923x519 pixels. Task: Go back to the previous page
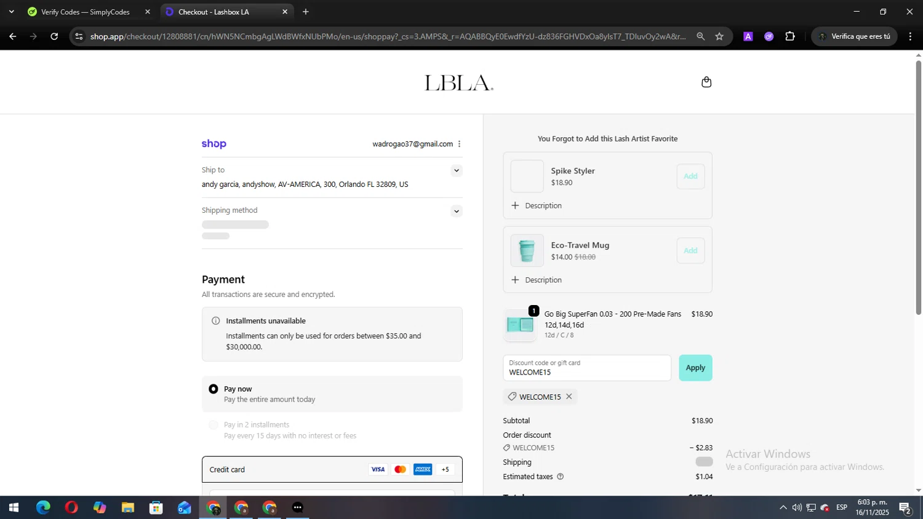click(12, 36)
